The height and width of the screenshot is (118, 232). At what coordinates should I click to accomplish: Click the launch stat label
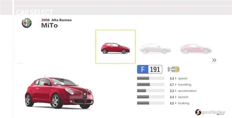tap(183, 97)
